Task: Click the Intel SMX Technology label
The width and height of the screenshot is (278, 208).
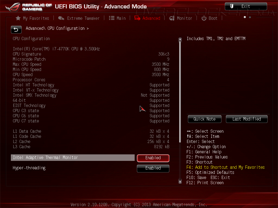Action: tap(34, 95)
